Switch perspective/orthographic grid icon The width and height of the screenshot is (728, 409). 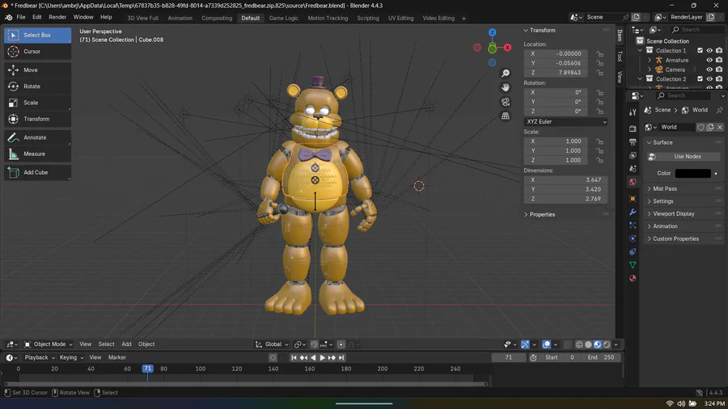click(505, 116)
